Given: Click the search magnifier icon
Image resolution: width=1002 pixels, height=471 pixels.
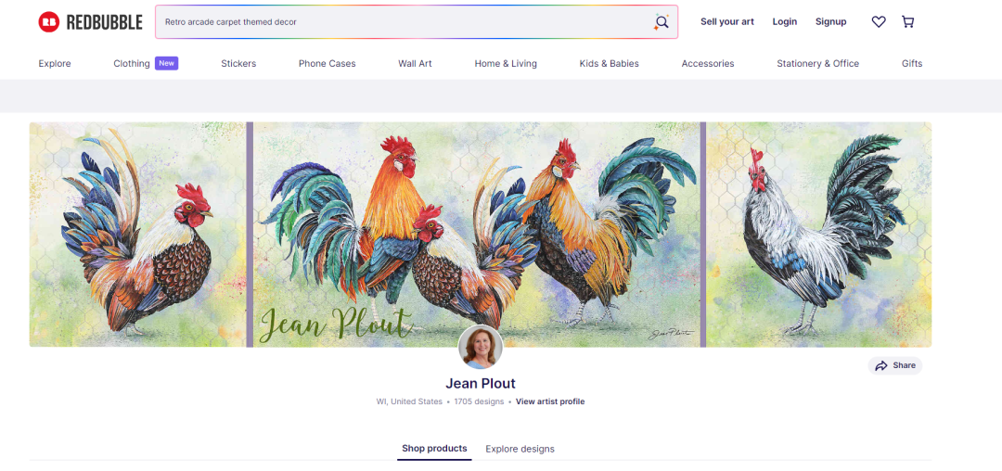Looking at the screenshot, I should (x=662, y=22).
